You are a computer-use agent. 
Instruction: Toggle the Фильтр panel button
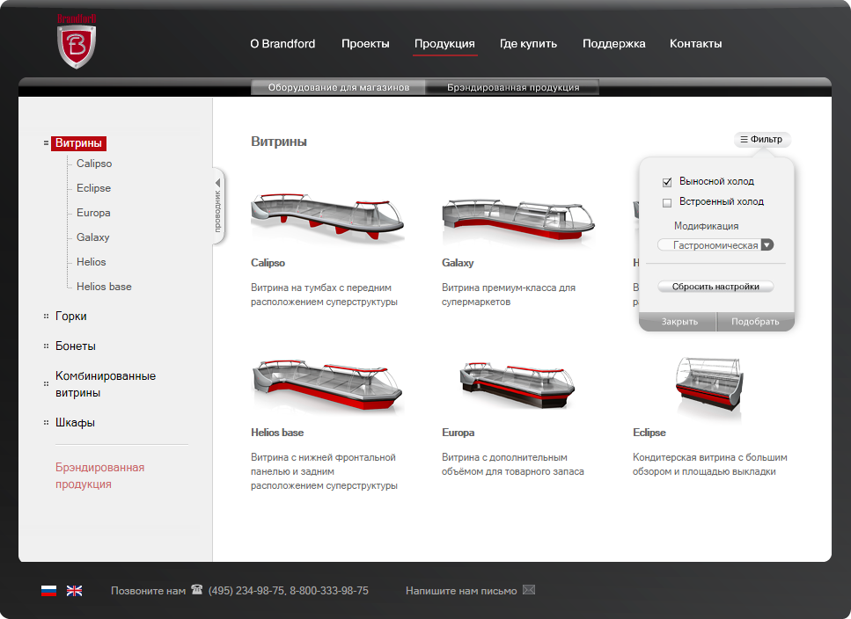762,139
